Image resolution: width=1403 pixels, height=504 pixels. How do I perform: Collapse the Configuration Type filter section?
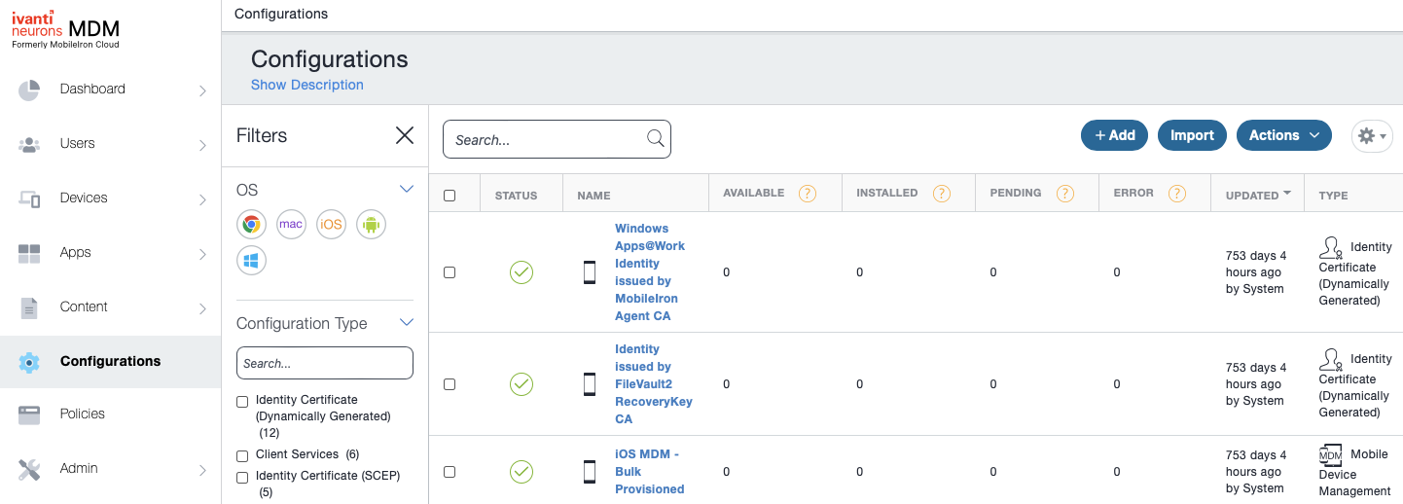coord(407,323)
